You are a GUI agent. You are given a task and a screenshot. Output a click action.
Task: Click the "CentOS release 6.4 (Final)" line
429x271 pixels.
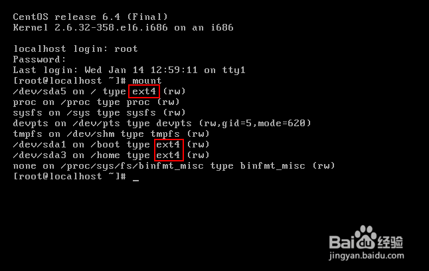coord(90,16)
